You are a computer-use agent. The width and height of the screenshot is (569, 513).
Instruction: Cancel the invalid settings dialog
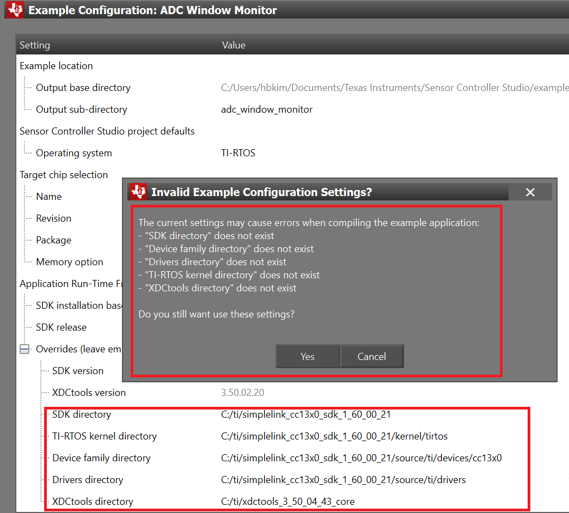coord(372,356)
